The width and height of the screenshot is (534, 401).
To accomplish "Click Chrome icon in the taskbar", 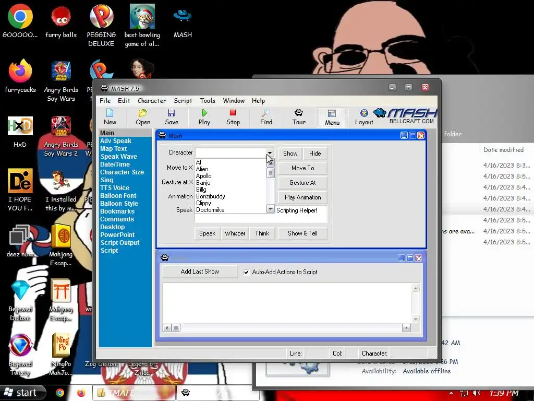I will [x=60, y=393].
